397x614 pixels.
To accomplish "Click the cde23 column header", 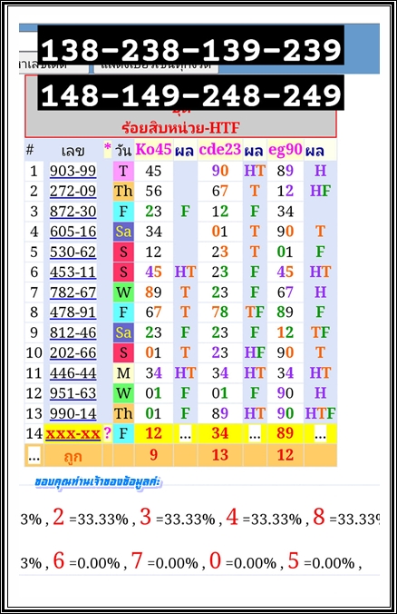I will (x=220, y=149).
